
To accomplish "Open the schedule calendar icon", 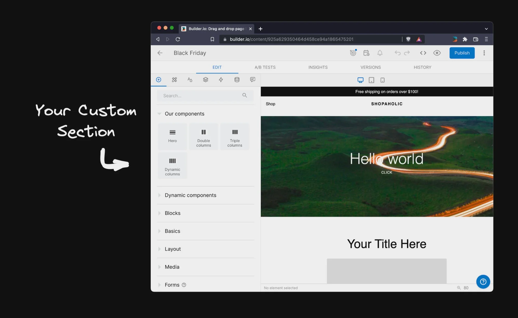I will [366, 53].
